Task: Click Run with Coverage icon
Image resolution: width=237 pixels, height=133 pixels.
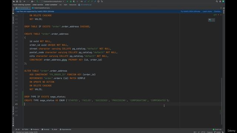Action: tap(74, 1)
